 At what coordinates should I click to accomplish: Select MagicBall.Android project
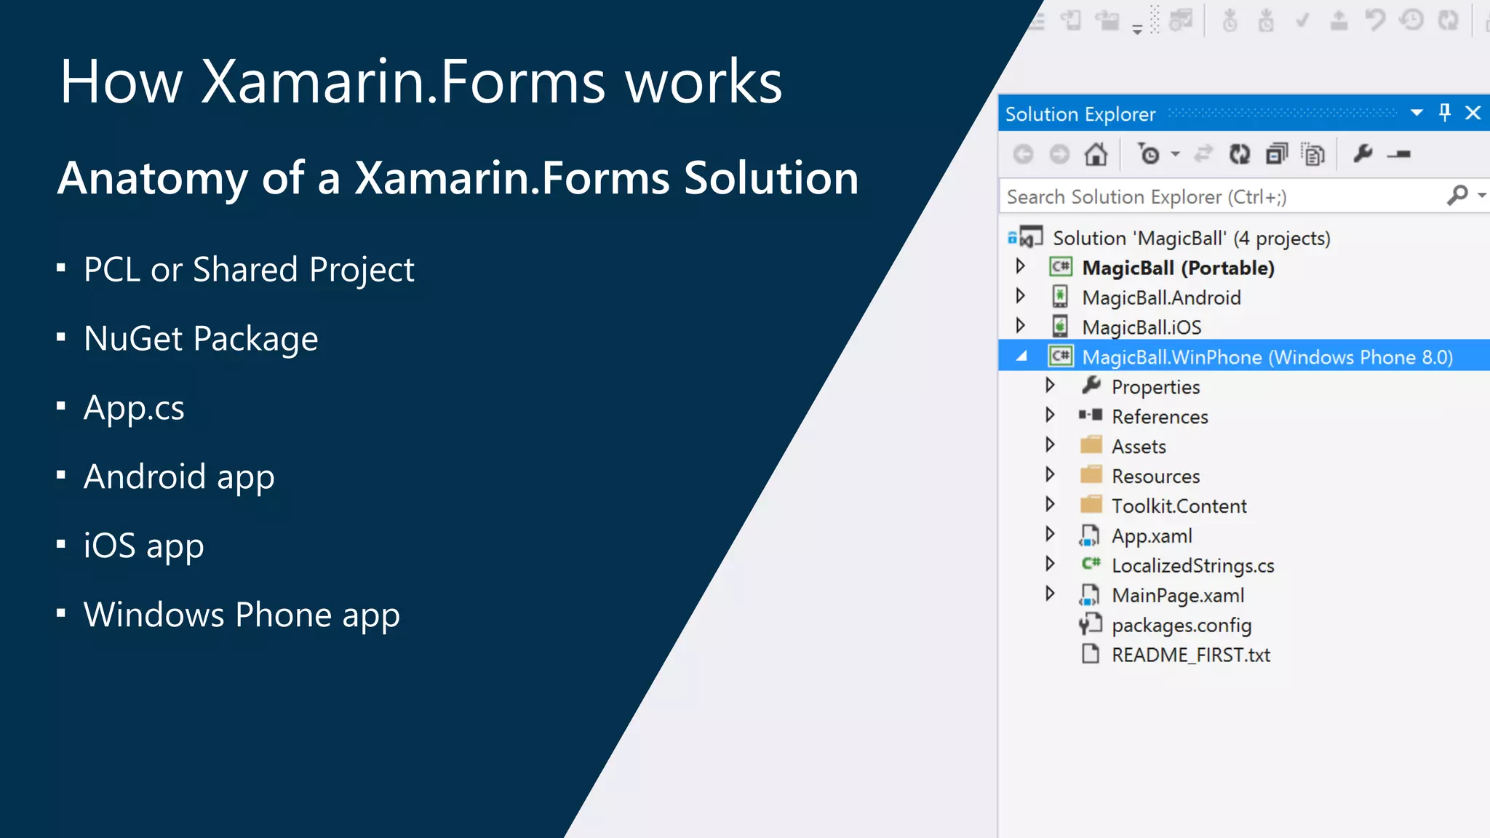[1161, 298]
